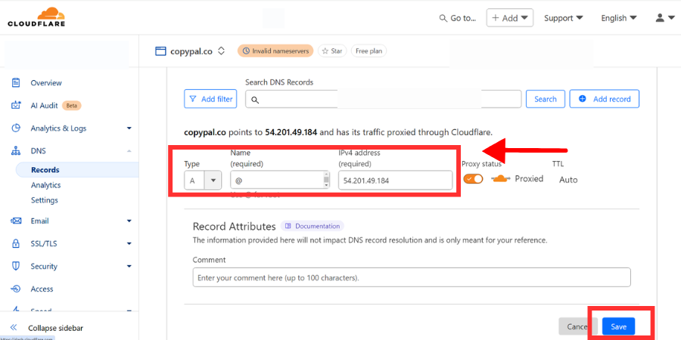Open the English language menu
Screen dimensions: 681x340
tap(618, 18)
